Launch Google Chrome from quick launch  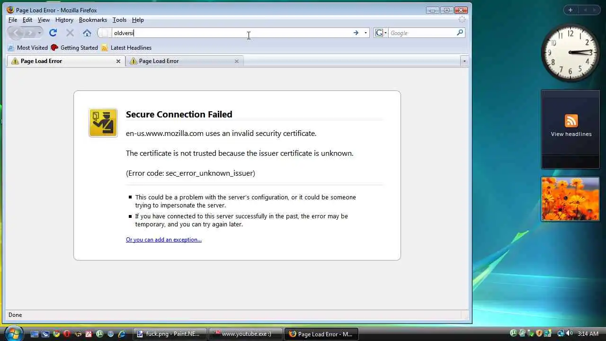[56, 334]
